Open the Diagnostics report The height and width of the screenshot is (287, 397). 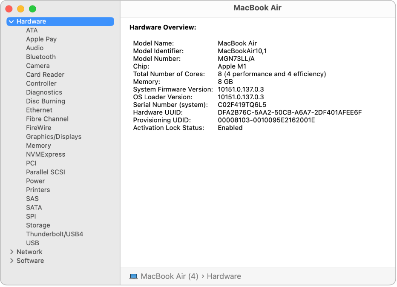pos(44,92)
